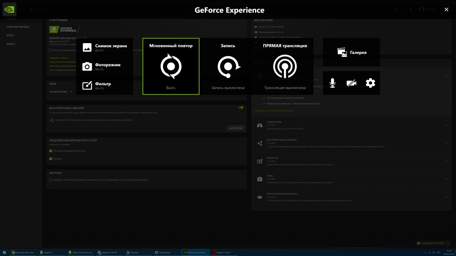Click the ПРЯМАЯ трансляция broadcast icon

285,66
